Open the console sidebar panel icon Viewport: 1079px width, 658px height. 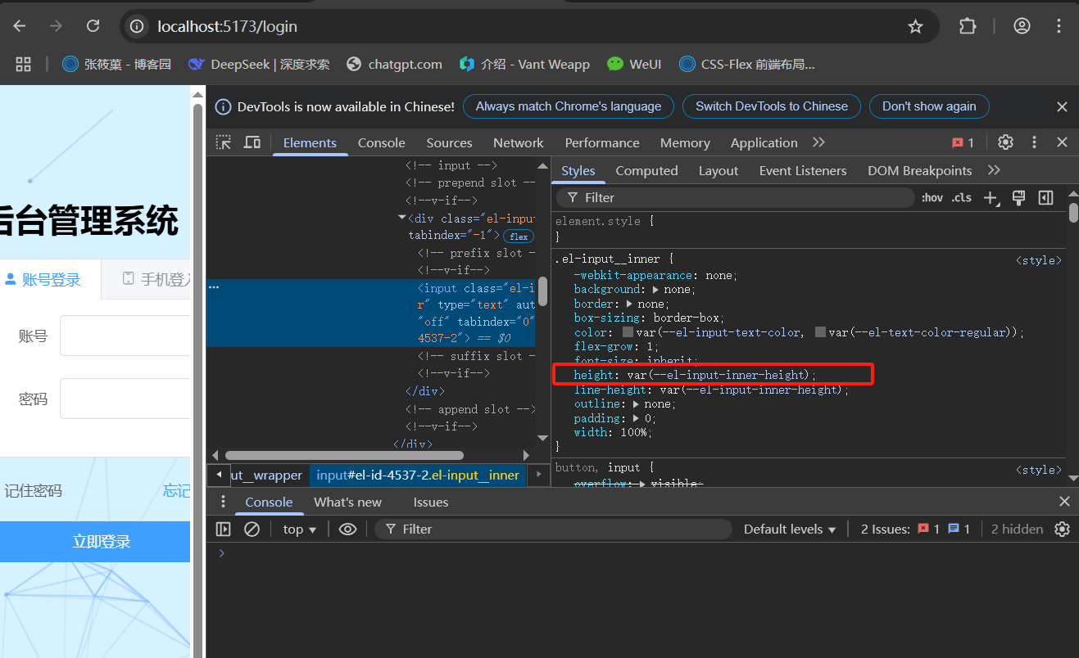pos(224,529)
